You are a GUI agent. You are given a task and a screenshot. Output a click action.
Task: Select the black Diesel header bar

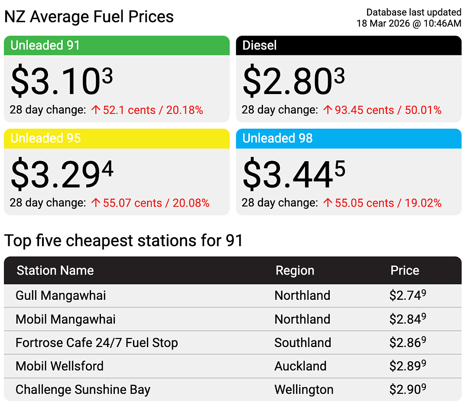tap(348, 45)
